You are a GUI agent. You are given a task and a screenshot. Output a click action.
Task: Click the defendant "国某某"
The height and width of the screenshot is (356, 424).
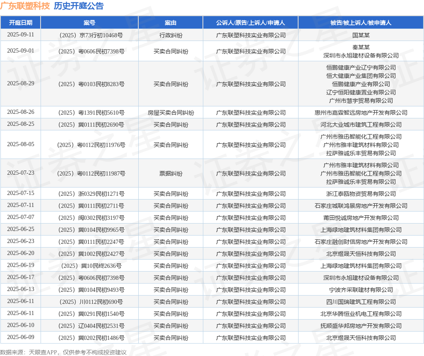tap(361, 35)
